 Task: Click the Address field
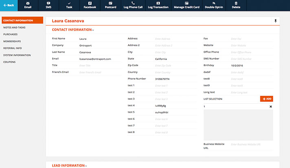click(x=176, y=39)
